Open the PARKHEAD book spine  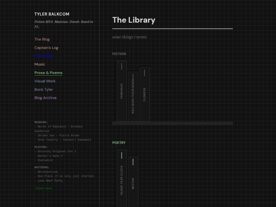click(122, 91)
